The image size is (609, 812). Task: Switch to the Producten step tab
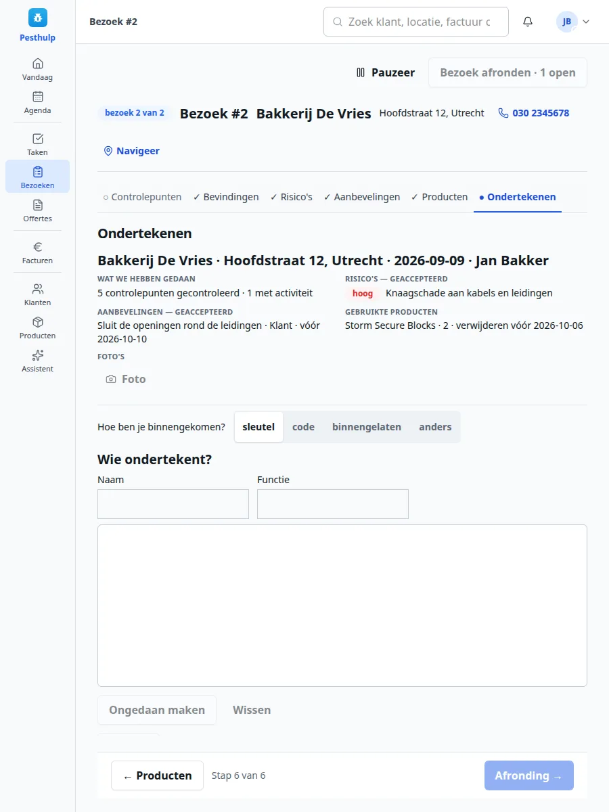pyautogui.click(x=440, y=197)
